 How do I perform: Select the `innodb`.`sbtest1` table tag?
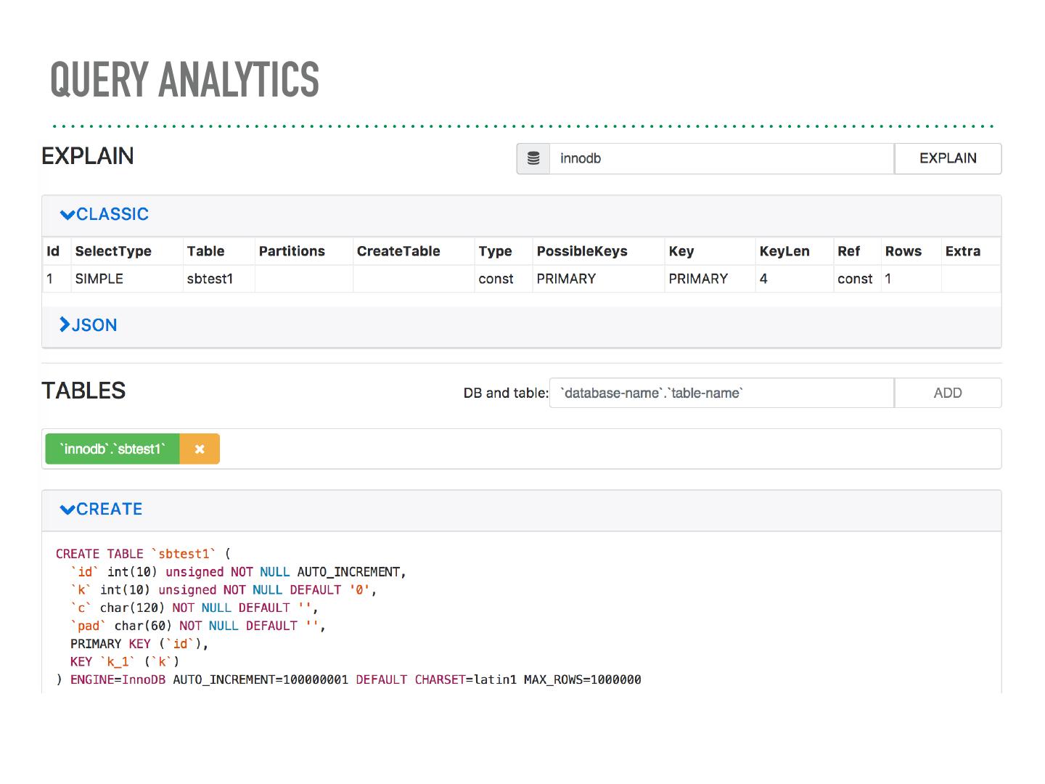(112, 449)
